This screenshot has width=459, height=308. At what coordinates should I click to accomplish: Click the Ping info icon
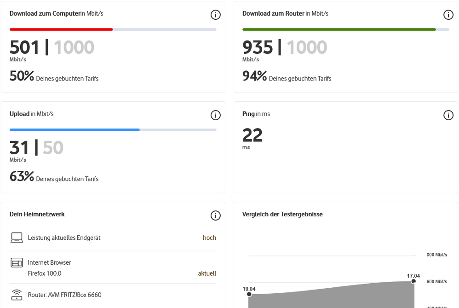(x=448, y=115)
